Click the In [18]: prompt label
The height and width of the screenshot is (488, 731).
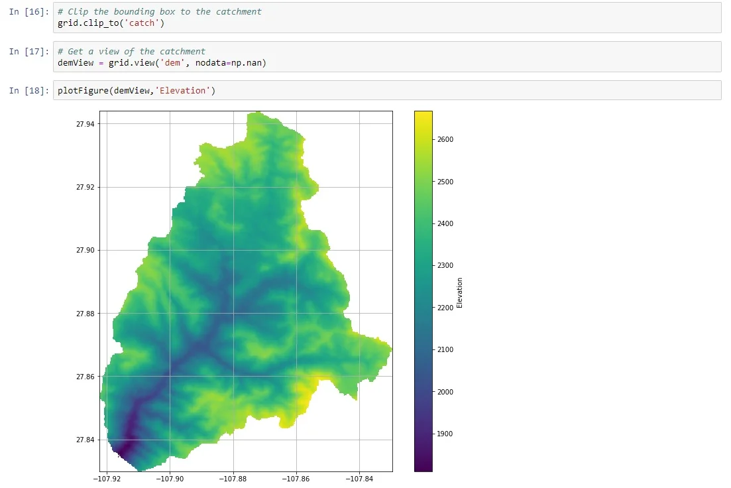pyautogui.click(x=29, y=91)
